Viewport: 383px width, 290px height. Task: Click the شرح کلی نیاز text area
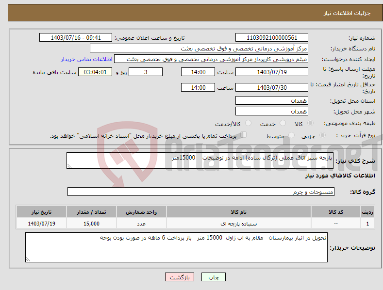coord(200,161)
